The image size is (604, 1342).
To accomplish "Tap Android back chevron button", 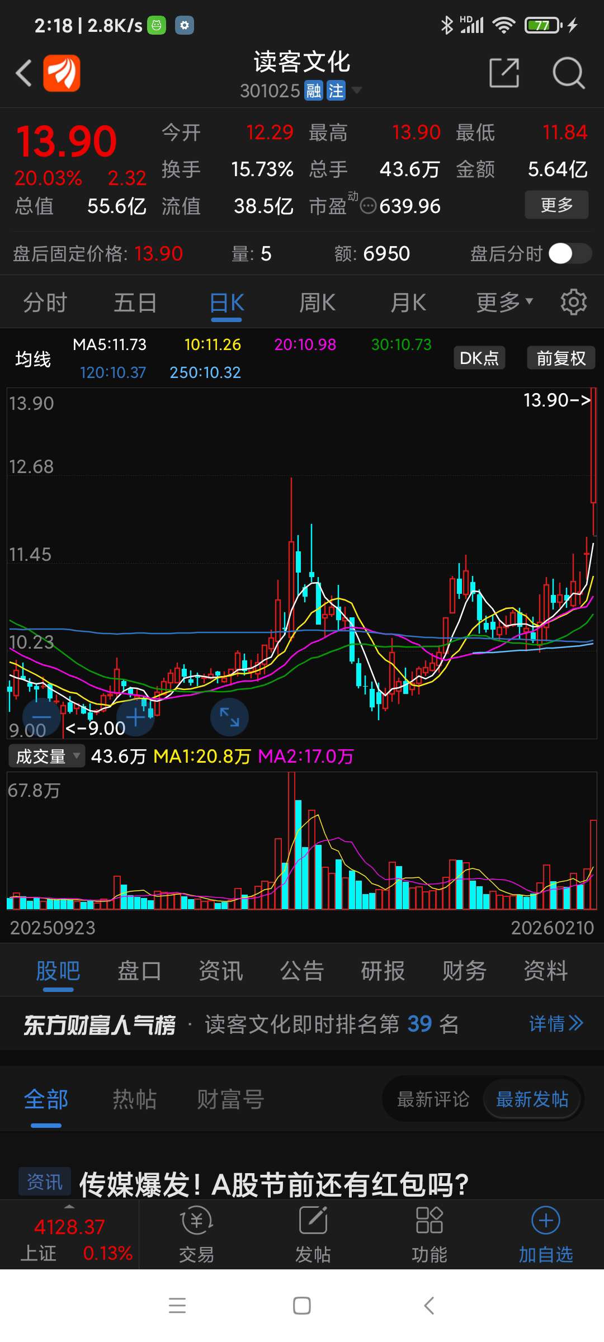I will pyautogui.click(x=429, y=1306).
